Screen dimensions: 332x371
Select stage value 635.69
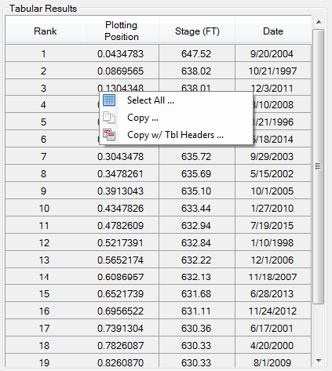coord(197,173)
